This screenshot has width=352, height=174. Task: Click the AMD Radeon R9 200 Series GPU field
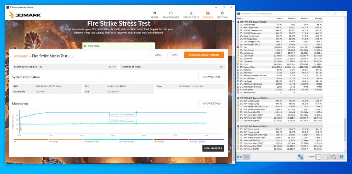point(58,86)
